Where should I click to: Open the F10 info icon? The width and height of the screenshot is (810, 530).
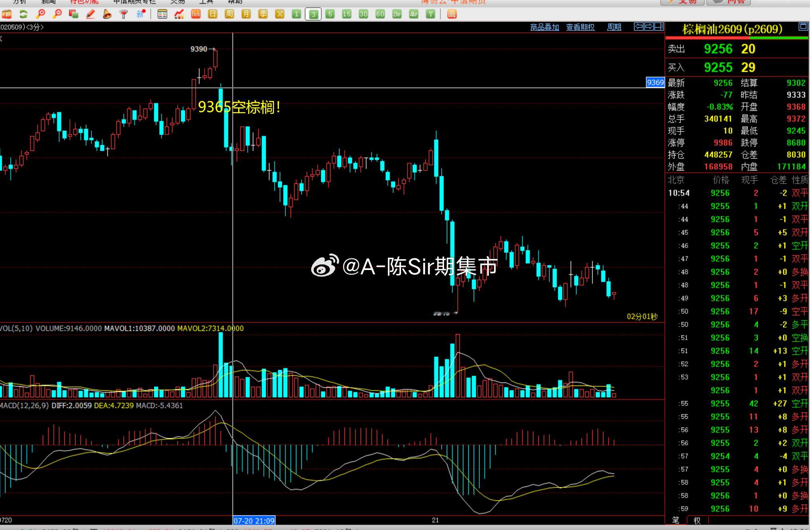click(x=7, y=14)
